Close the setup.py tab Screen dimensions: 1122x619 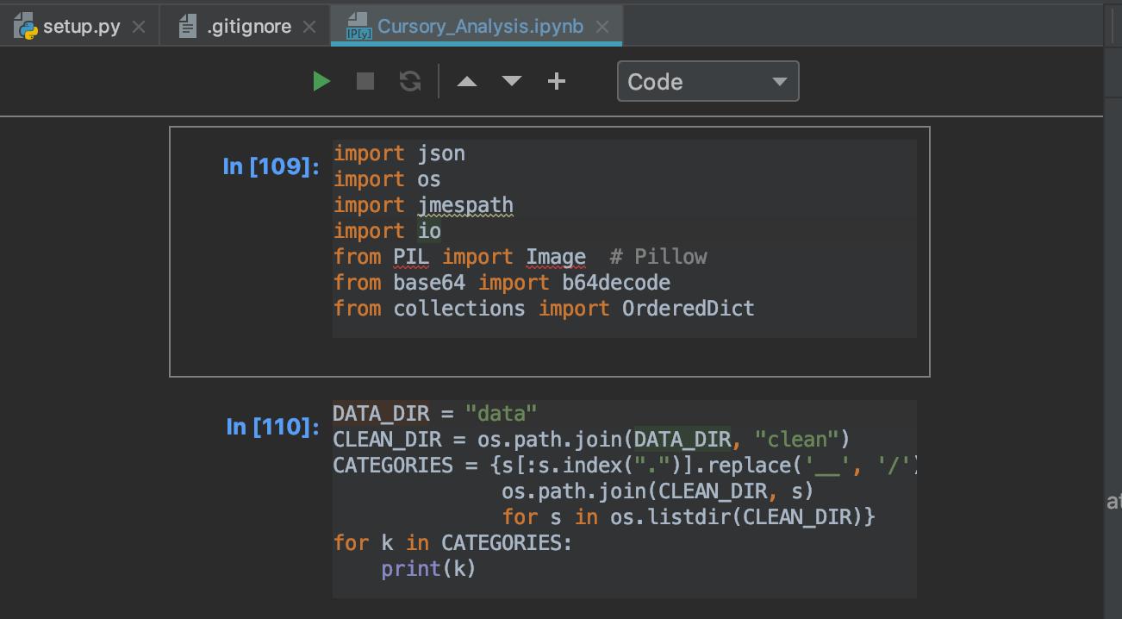(x=138, y=28)
